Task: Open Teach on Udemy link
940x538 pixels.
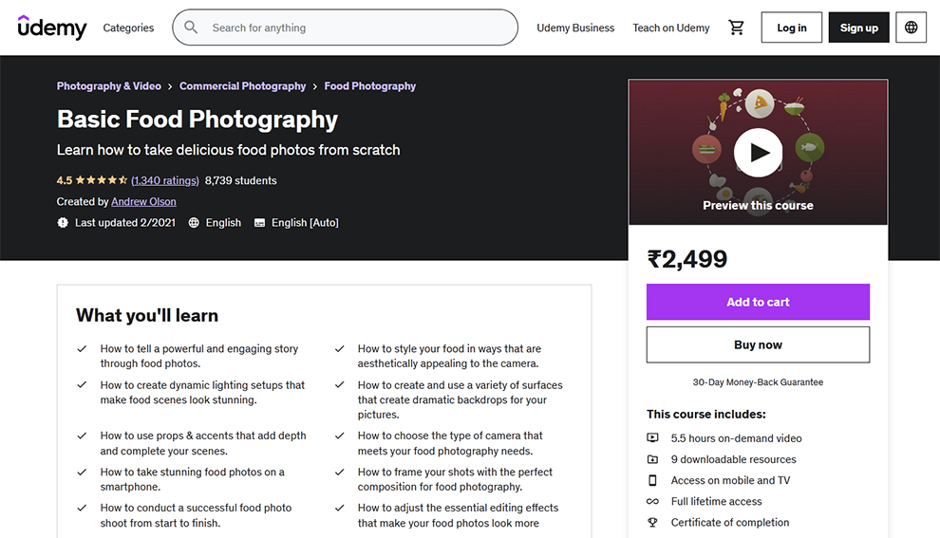Action: coord(671,28)
